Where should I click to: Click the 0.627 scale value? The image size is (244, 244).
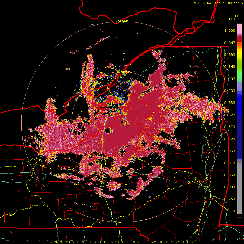[x=230, y=115]
